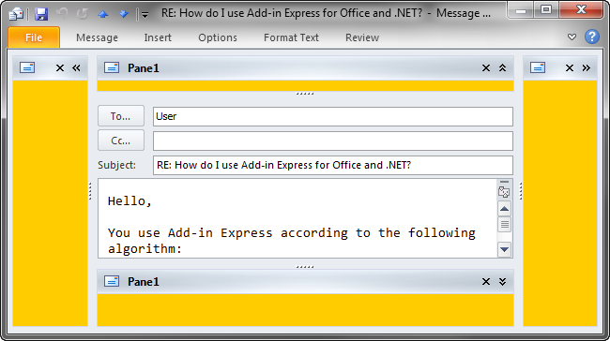The height and width of the screenshot is (341, 610).
Task: Open the File tab
Action: click(x=34, y=37)
